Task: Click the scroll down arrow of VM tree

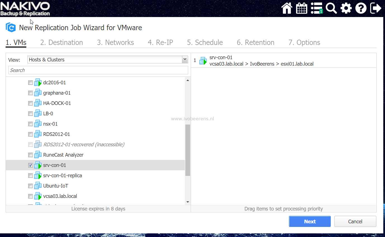Action: tap(188, 202)
